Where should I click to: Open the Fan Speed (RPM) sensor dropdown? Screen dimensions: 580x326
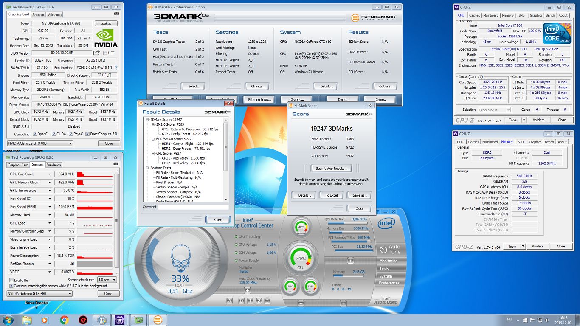(49, 207)
